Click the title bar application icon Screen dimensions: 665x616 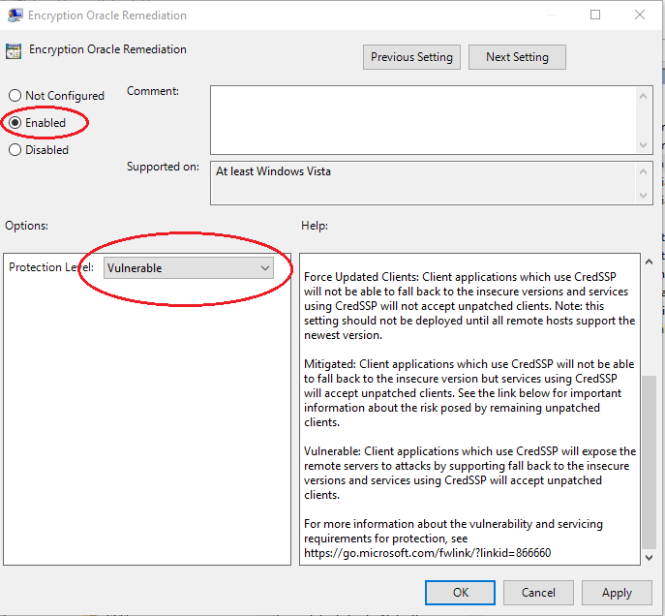(15, 15)
